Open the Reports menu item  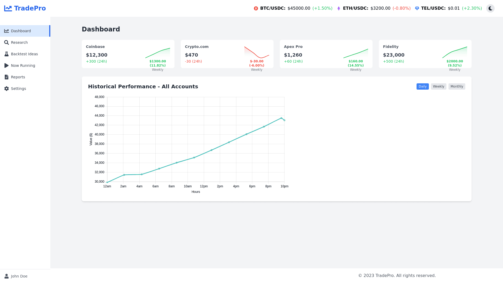pos(18,77)
